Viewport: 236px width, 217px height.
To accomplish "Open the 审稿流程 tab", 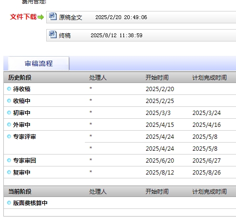I will [x=39, y=63].
